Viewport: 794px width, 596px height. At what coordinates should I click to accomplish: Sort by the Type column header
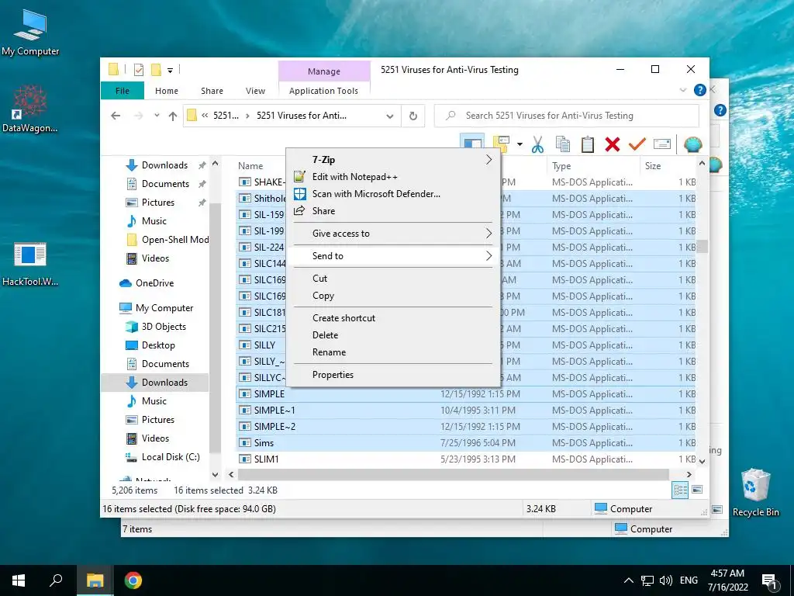click(x=593, y=166)
